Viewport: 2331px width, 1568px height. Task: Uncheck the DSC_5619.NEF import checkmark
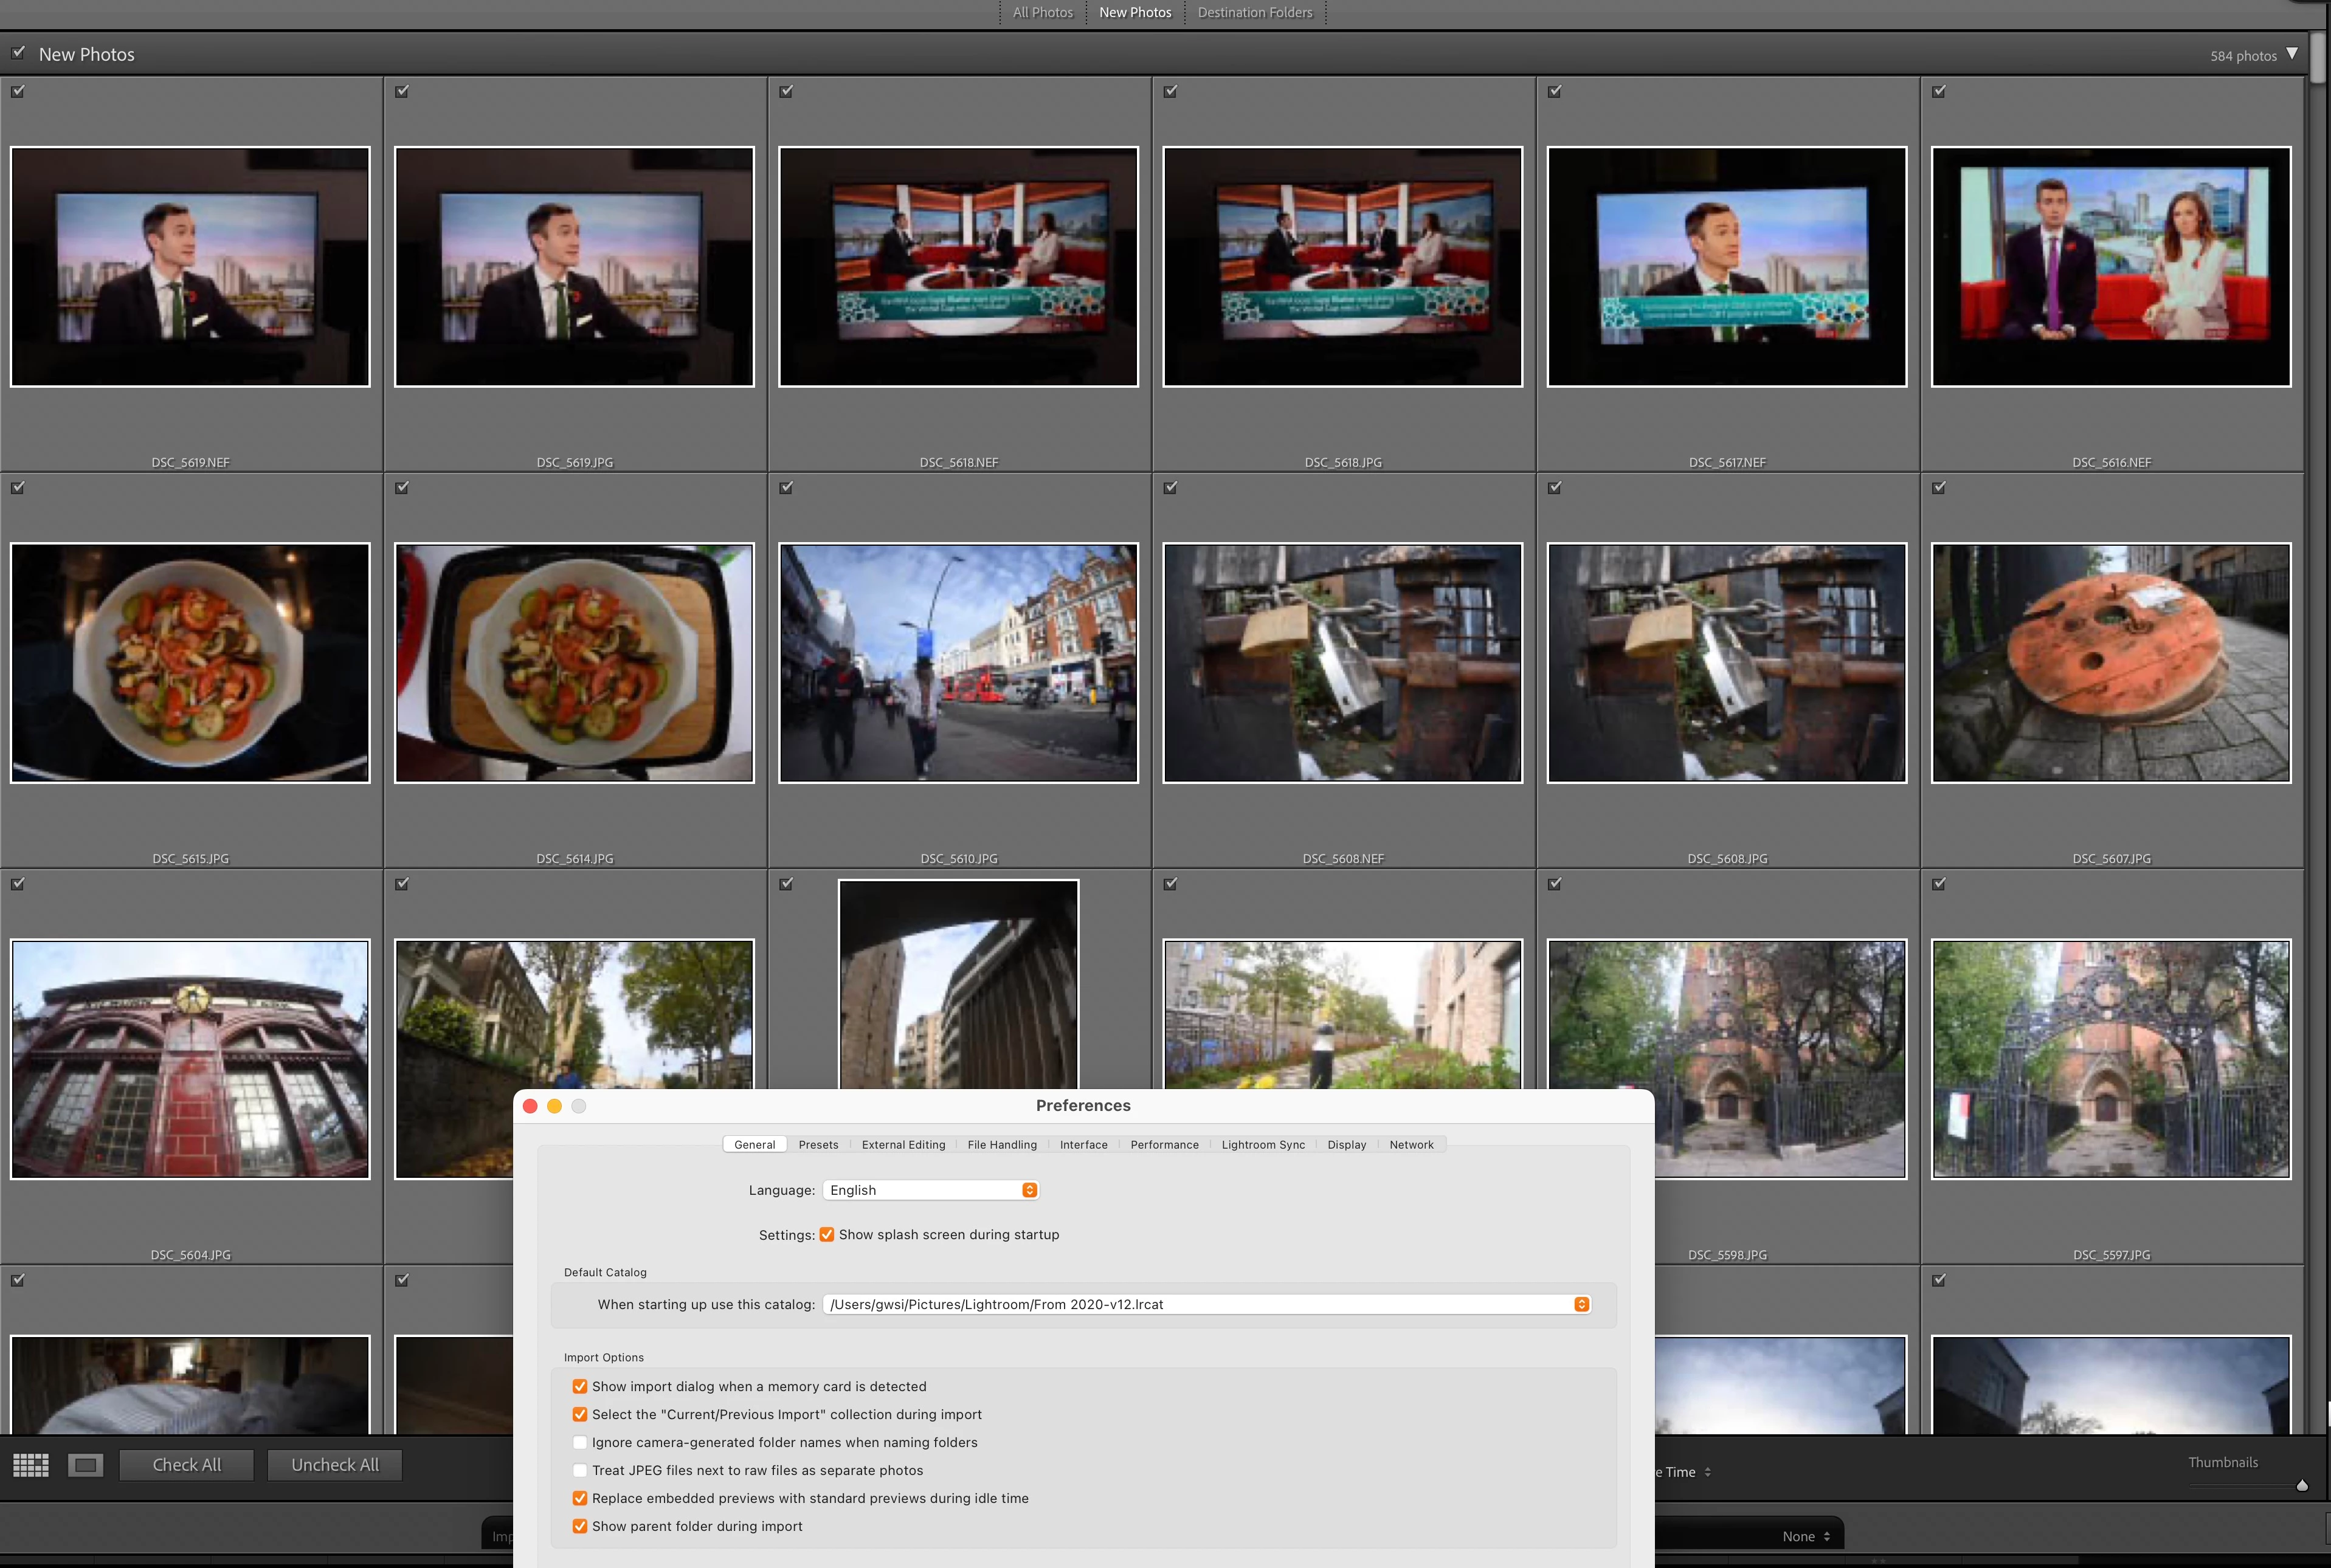(18, 91)
